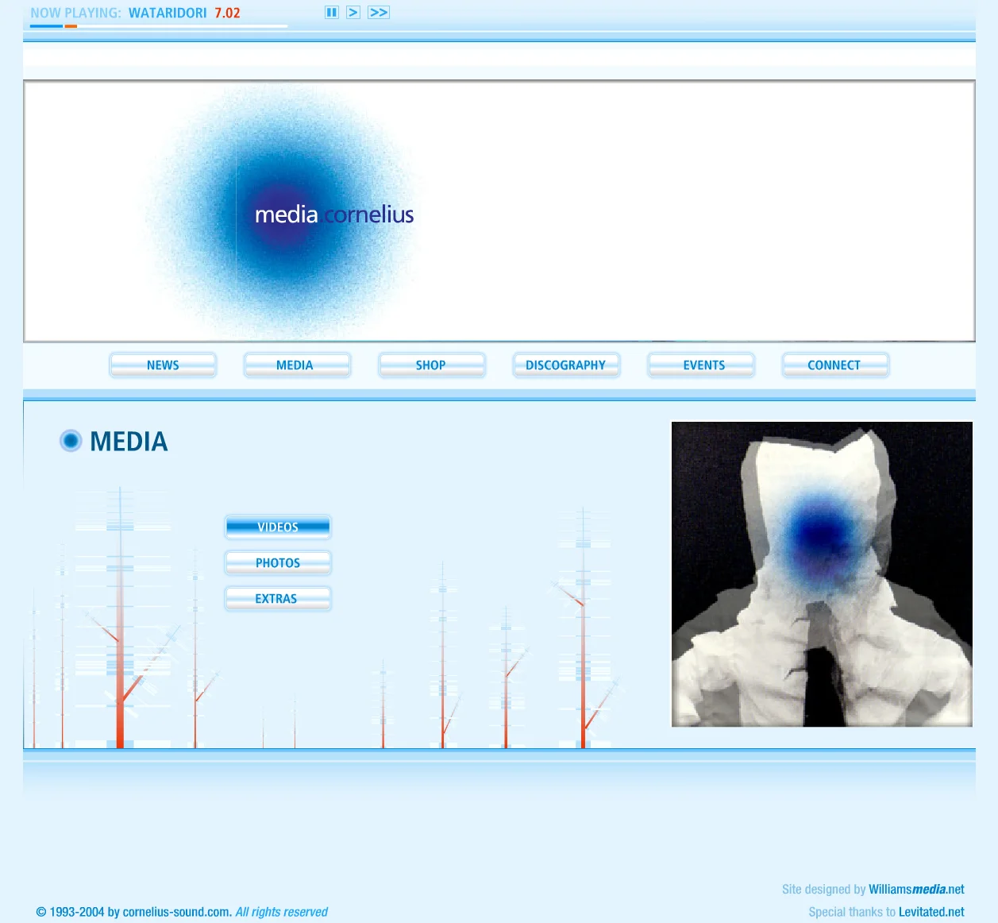Click the WATARIDORI track title
This screenshot has height=923, width=998.
(168, 13)
